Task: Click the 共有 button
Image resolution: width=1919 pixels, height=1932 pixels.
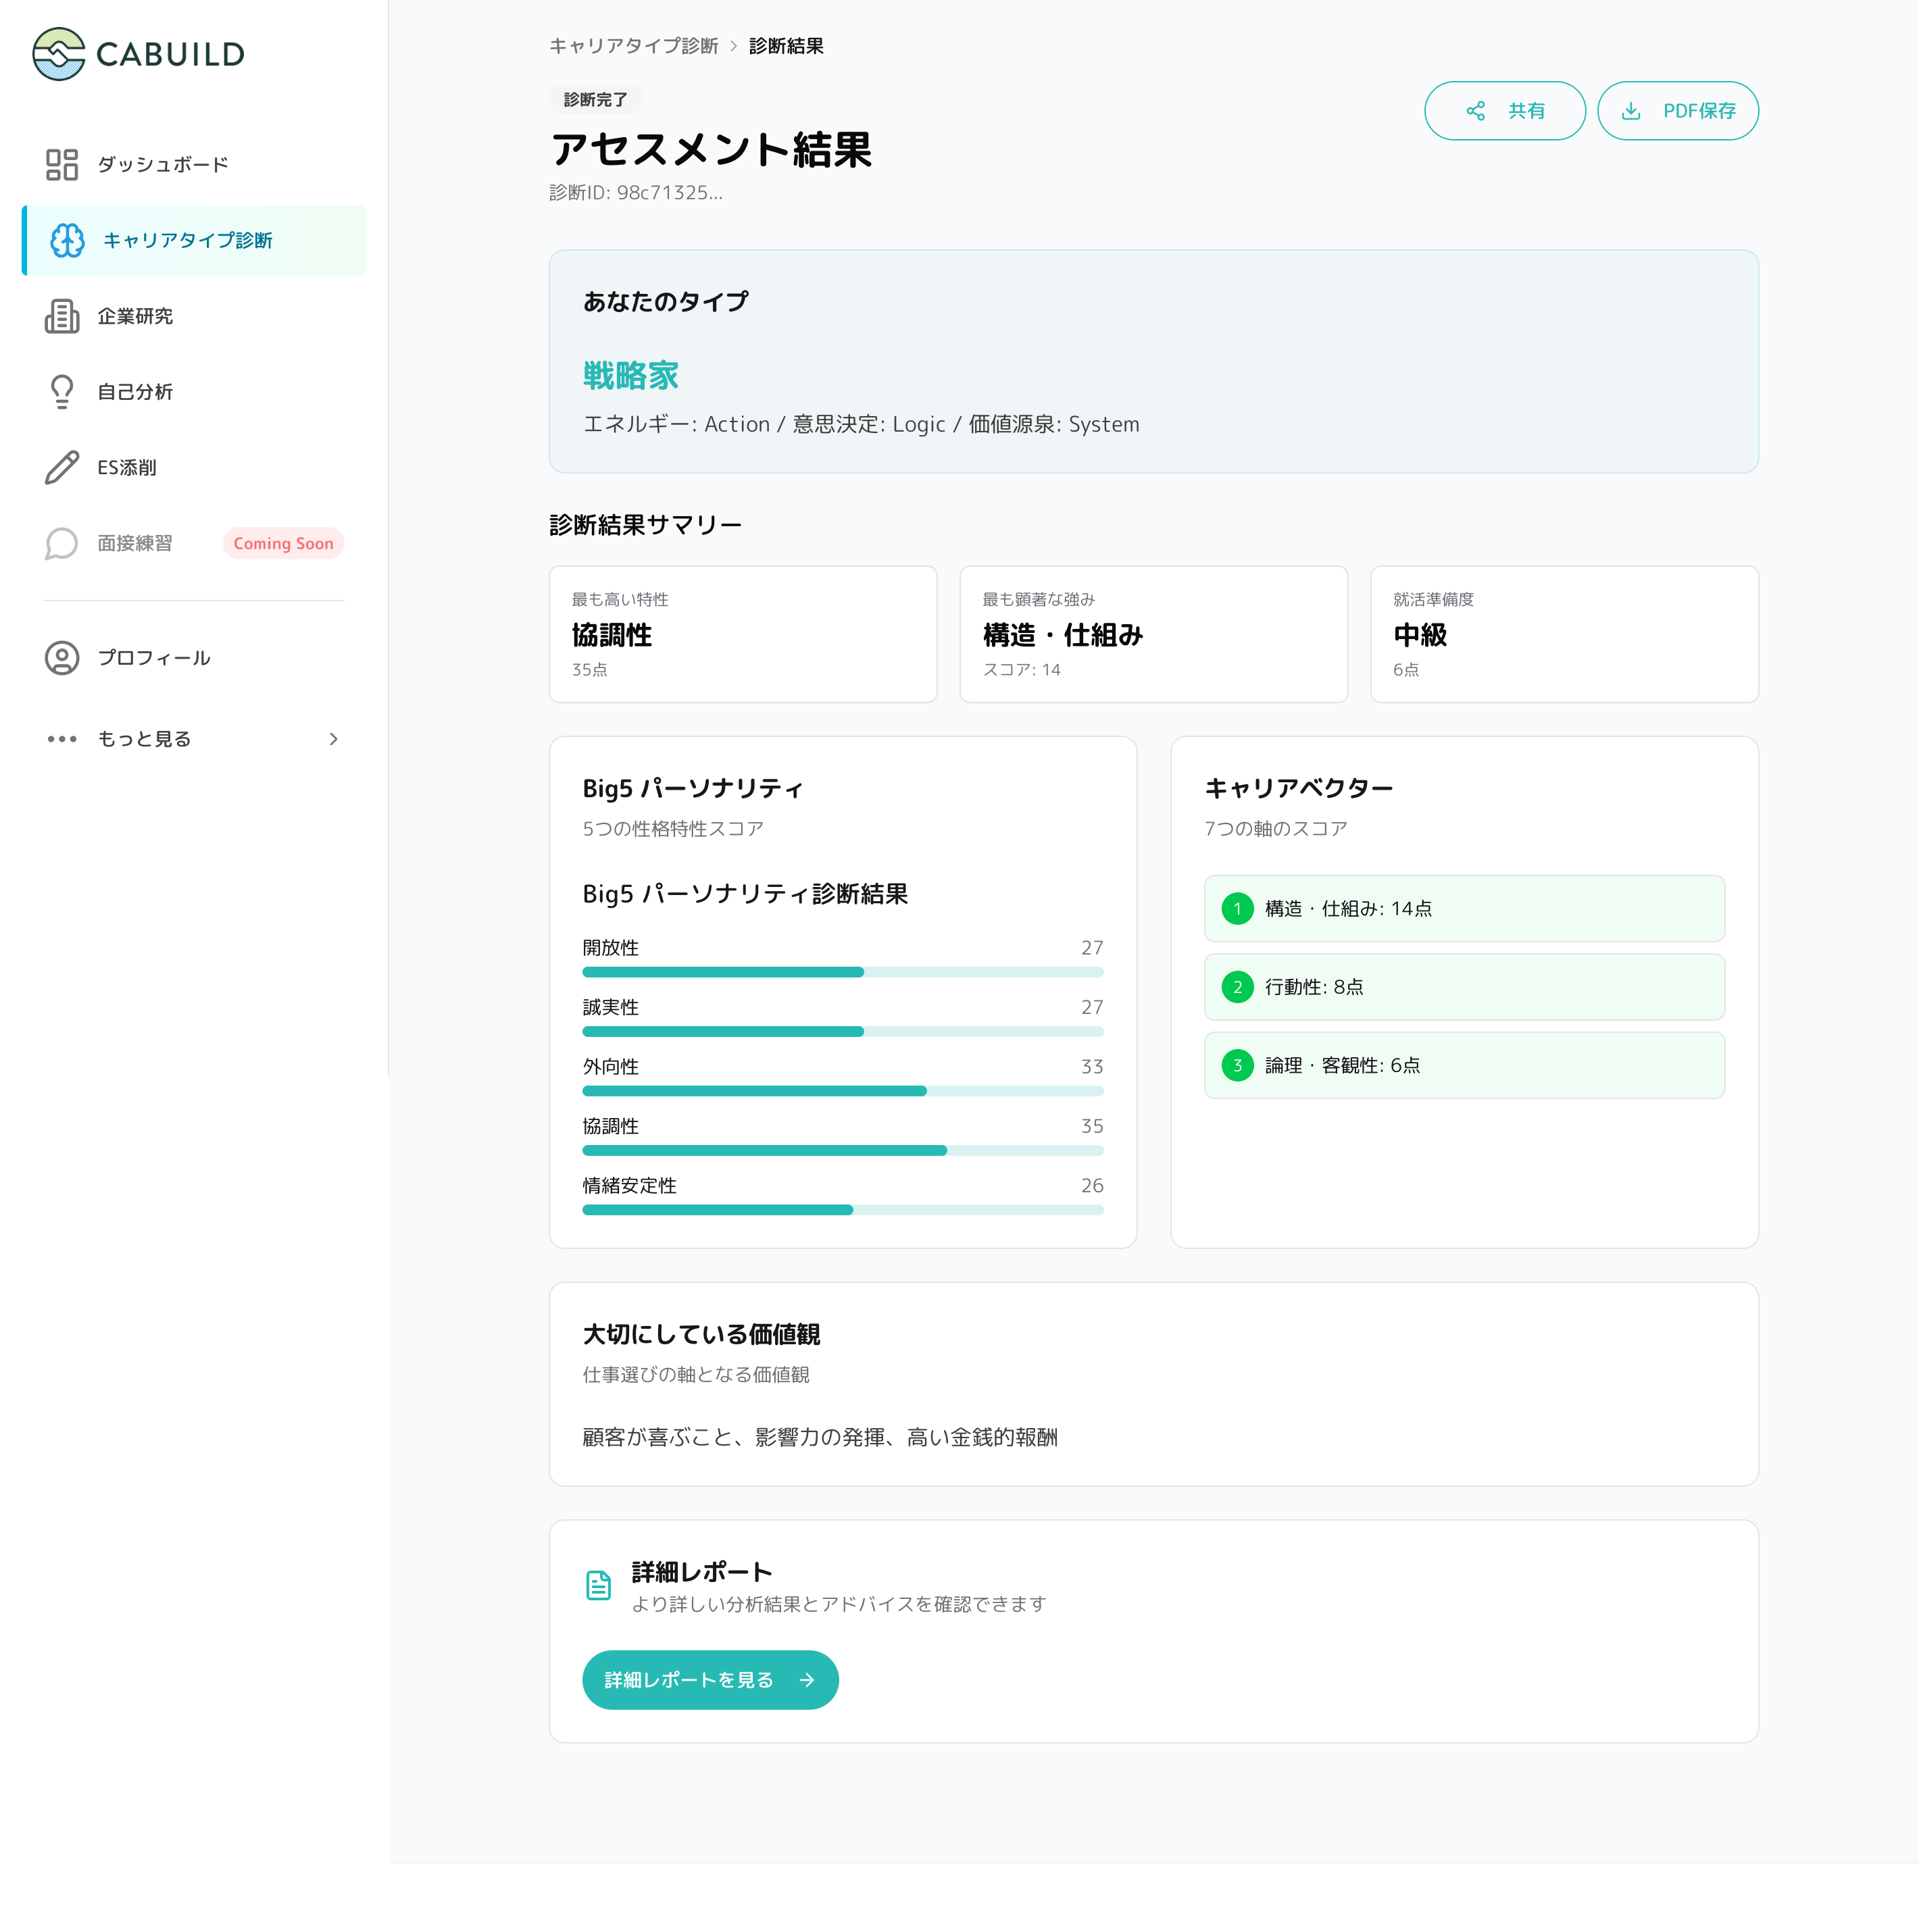Action: [x=1505, y=111]
